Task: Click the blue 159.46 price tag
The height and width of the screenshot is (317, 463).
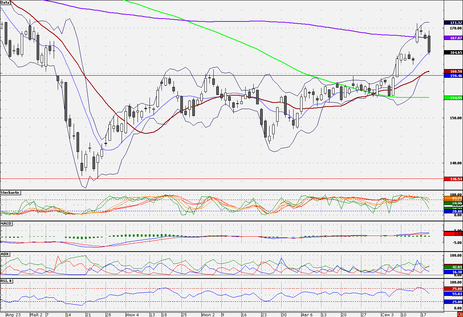Action: pyautogui.click(x=453, y=76)
